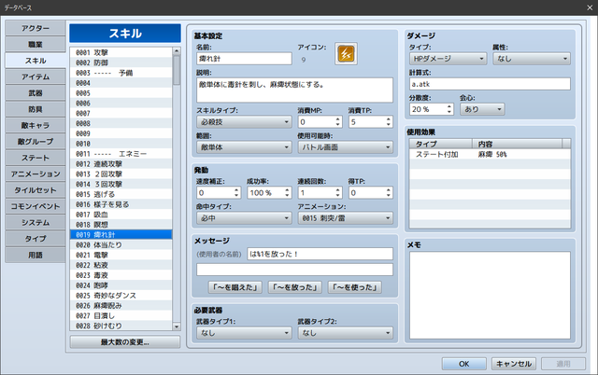The height and width of the screenshot is (375, 598).
Task: Select skill 0025 奇妙なダンス
Action: coord(121,296)
